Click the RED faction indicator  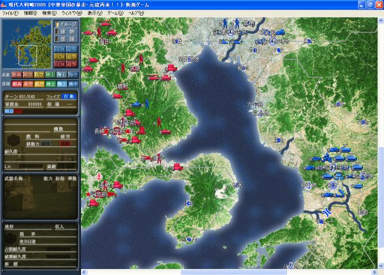click(19, 111)
